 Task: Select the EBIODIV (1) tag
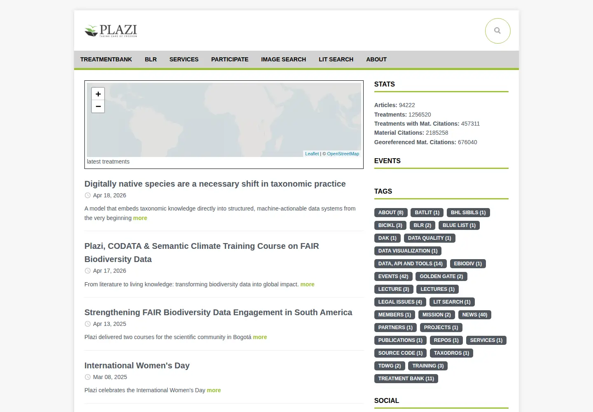[468, 264]
